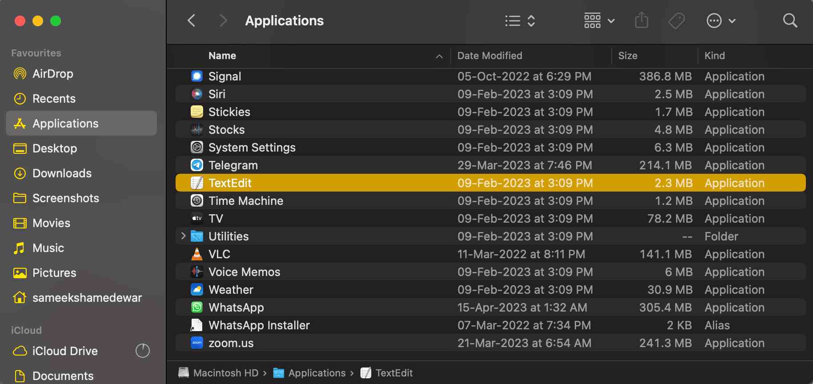Open AirDrop from the sidebar

click(x=52, y=74)
